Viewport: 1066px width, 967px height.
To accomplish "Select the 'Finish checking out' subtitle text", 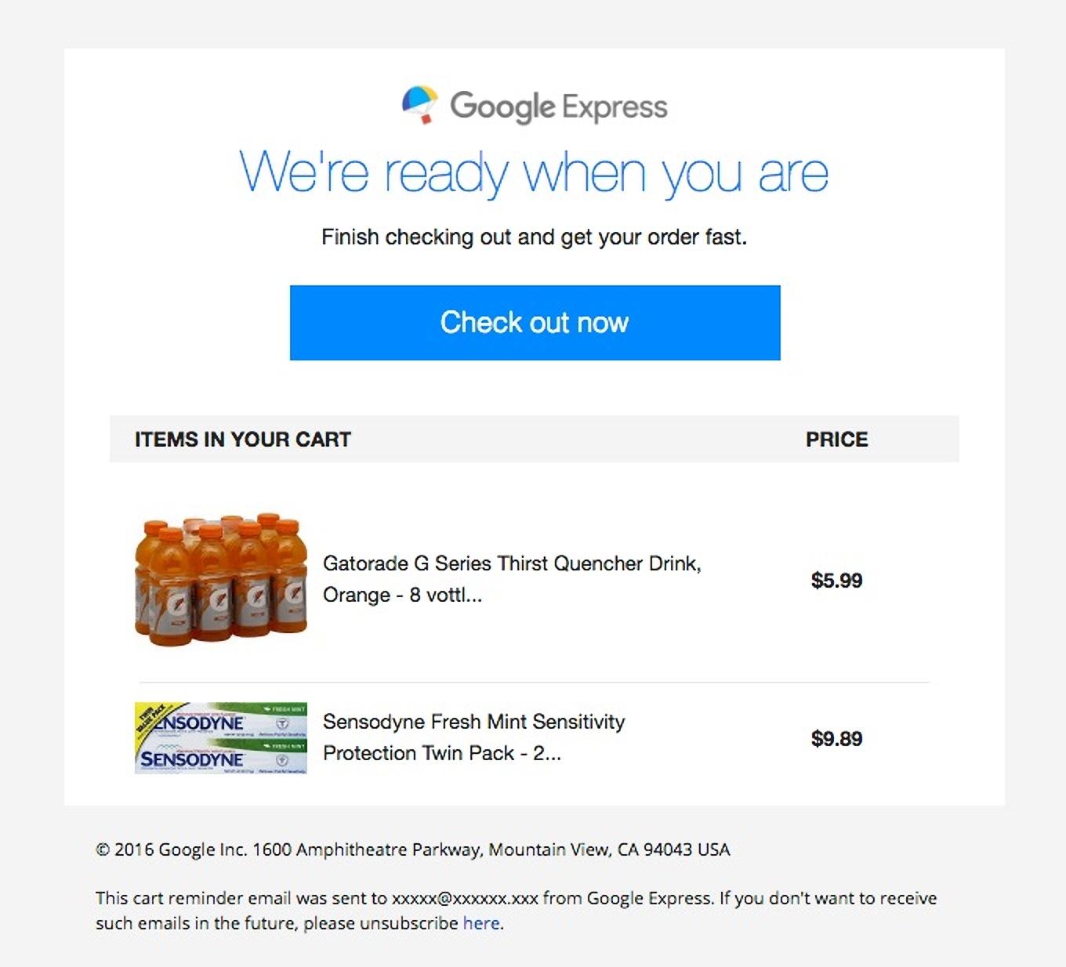I will coord(534,237).
